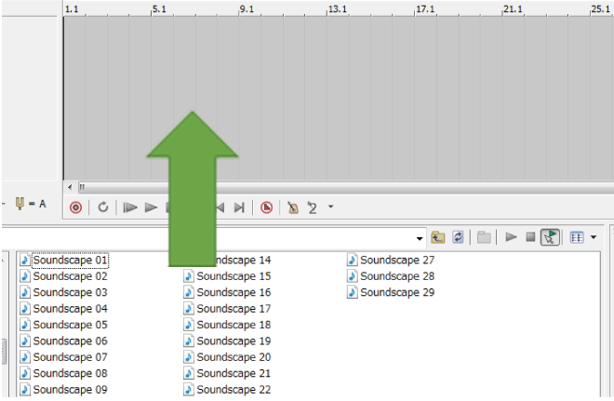Image resolution: width=614 pixels, height=401 pixels.
Task: Expand the Views dropdown arrow
Action: point(594,238)
